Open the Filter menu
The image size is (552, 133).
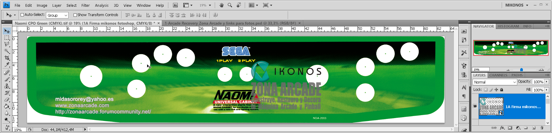[x=86, y=5]
